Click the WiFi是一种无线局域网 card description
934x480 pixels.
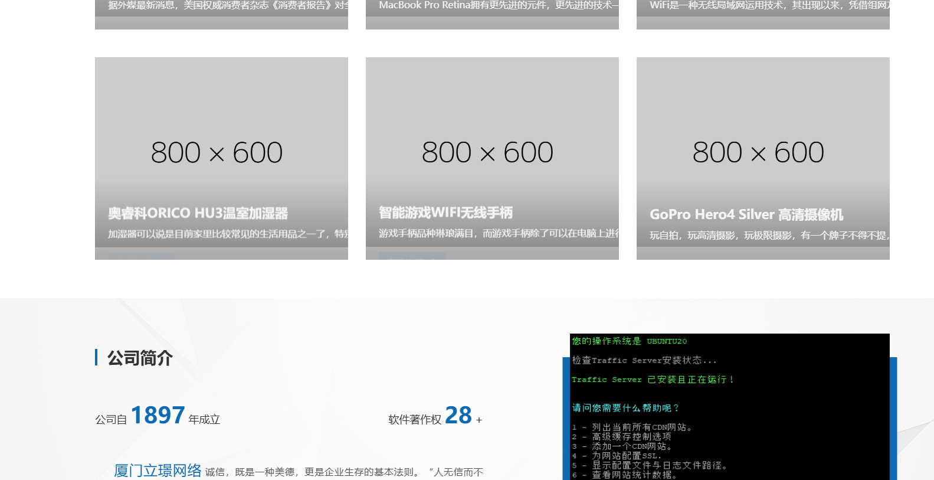point(769,5)
